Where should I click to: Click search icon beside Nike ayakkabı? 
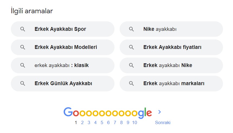[x=132, y=29]
